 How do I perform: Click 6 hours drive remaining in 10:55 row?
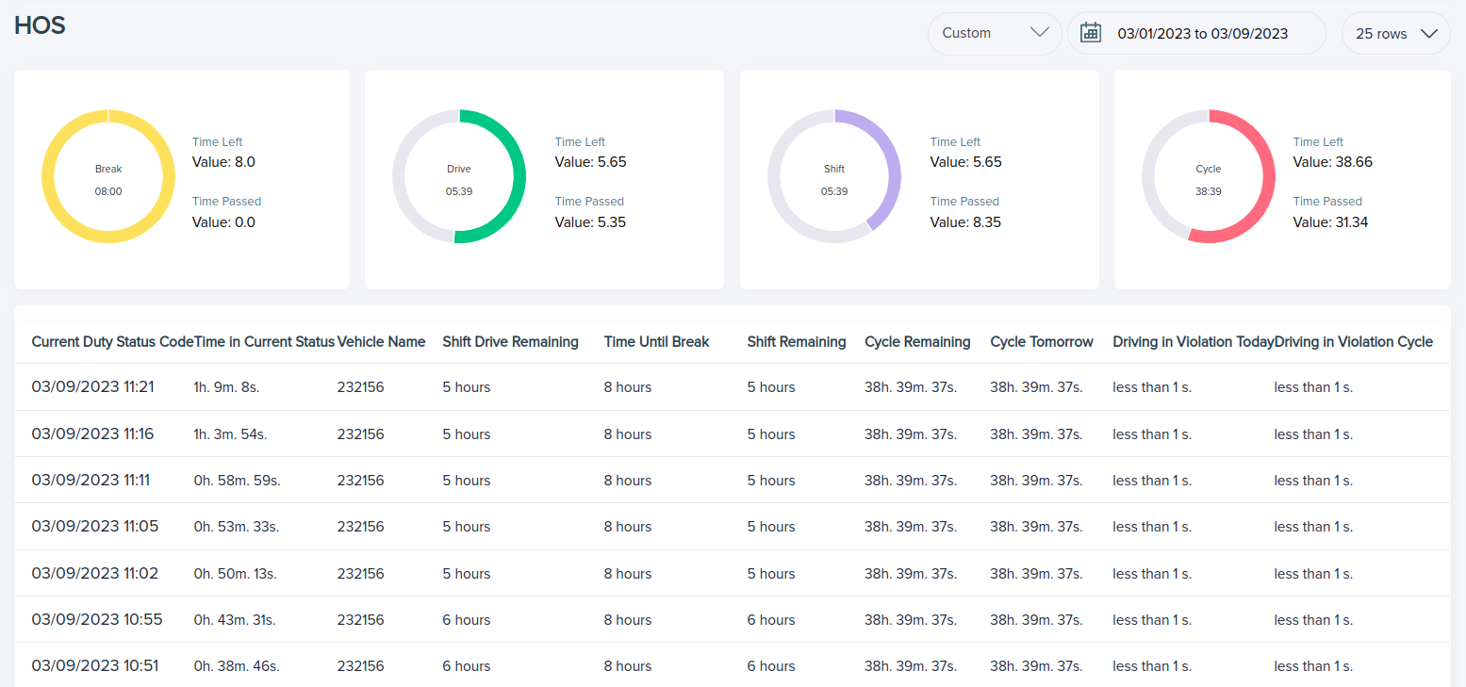(x=467, y=620)
